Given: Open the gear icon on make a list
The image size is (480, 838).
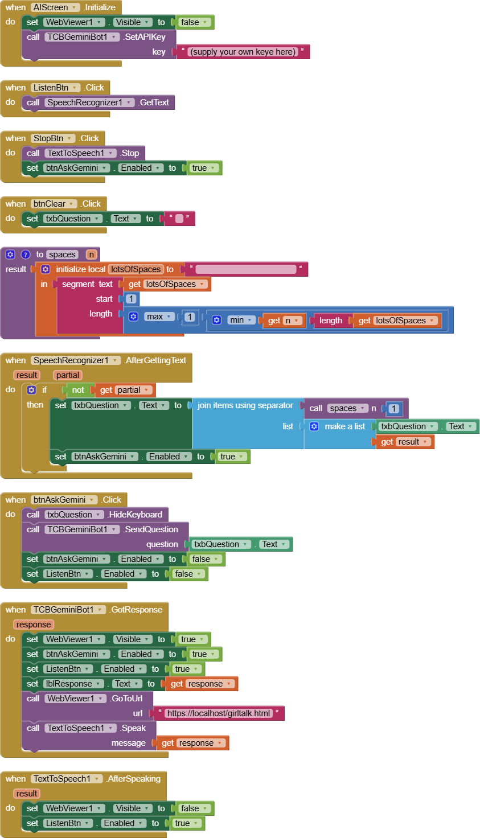Looking at the screenshot, I should [314, 426].
